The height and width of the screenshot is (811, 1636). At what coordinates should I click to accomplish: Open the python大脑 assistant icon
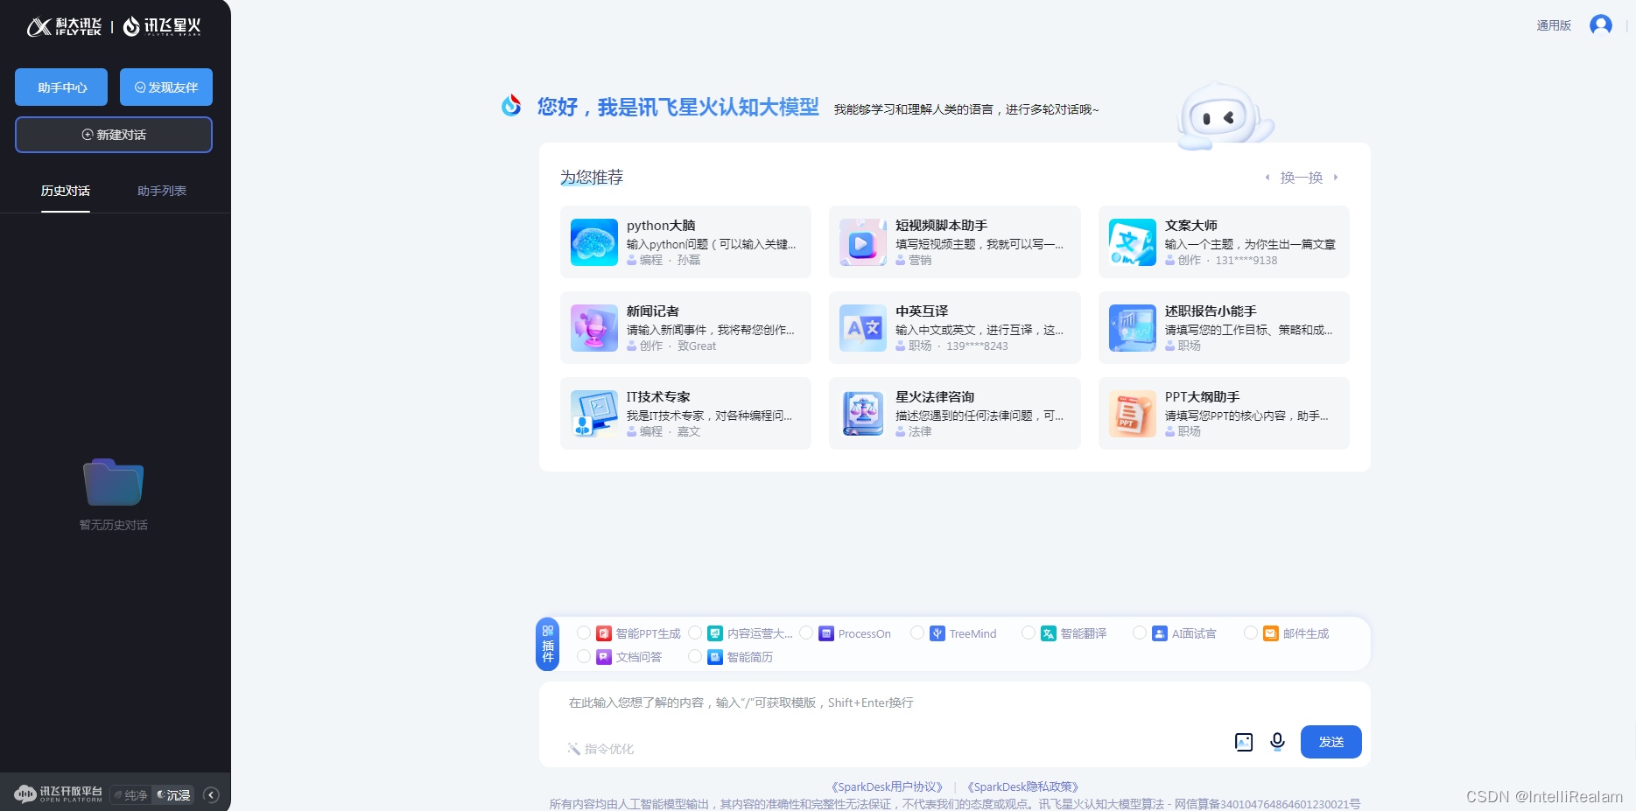point(593,242)
